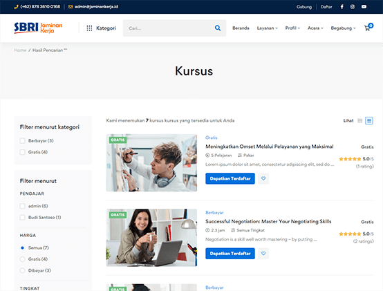Open the YouTube icon in top bar
The image size is (383, 291).
click(364, 7)
